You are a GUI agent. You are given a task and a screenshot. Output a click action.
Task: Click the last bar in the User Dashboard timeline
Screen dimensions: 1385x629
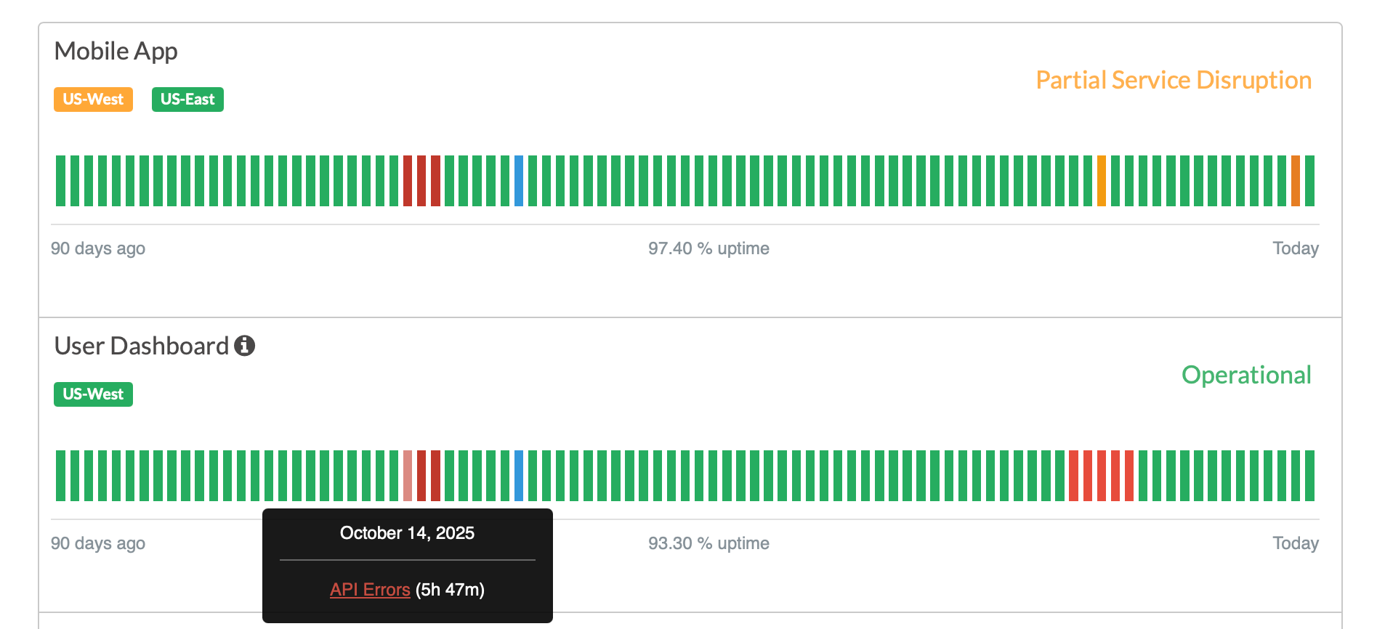point(1309,476)
